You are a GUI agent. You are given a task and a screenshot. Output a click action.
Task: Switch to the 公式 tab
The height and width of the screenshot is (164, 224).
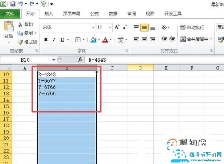(x=94, y=14)
